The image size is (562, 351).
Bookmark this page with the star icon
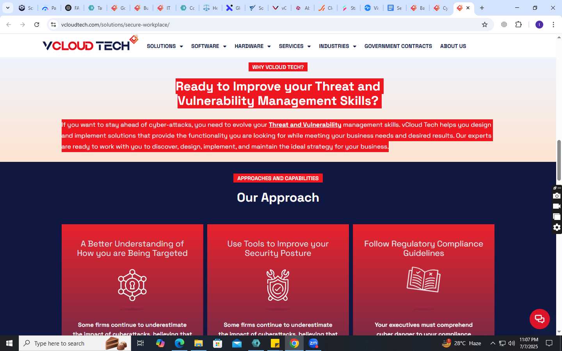tap(485, 25)
